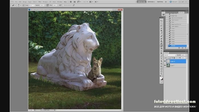The image size is (199, 112).
Task: Select the Brush tool in toolbox
Action: click(x=161, y=39)
